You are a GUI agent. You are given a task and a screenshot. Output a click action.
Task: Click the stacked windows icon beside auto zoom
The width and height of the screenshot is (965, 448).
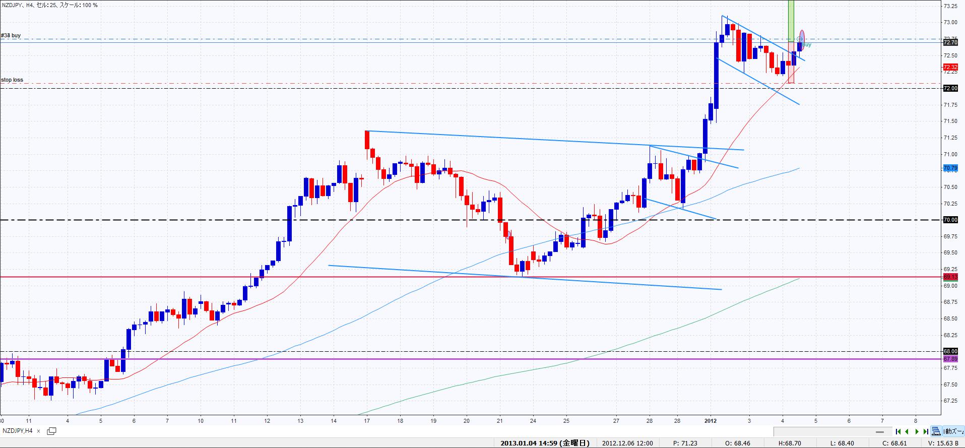pos(936,431)
